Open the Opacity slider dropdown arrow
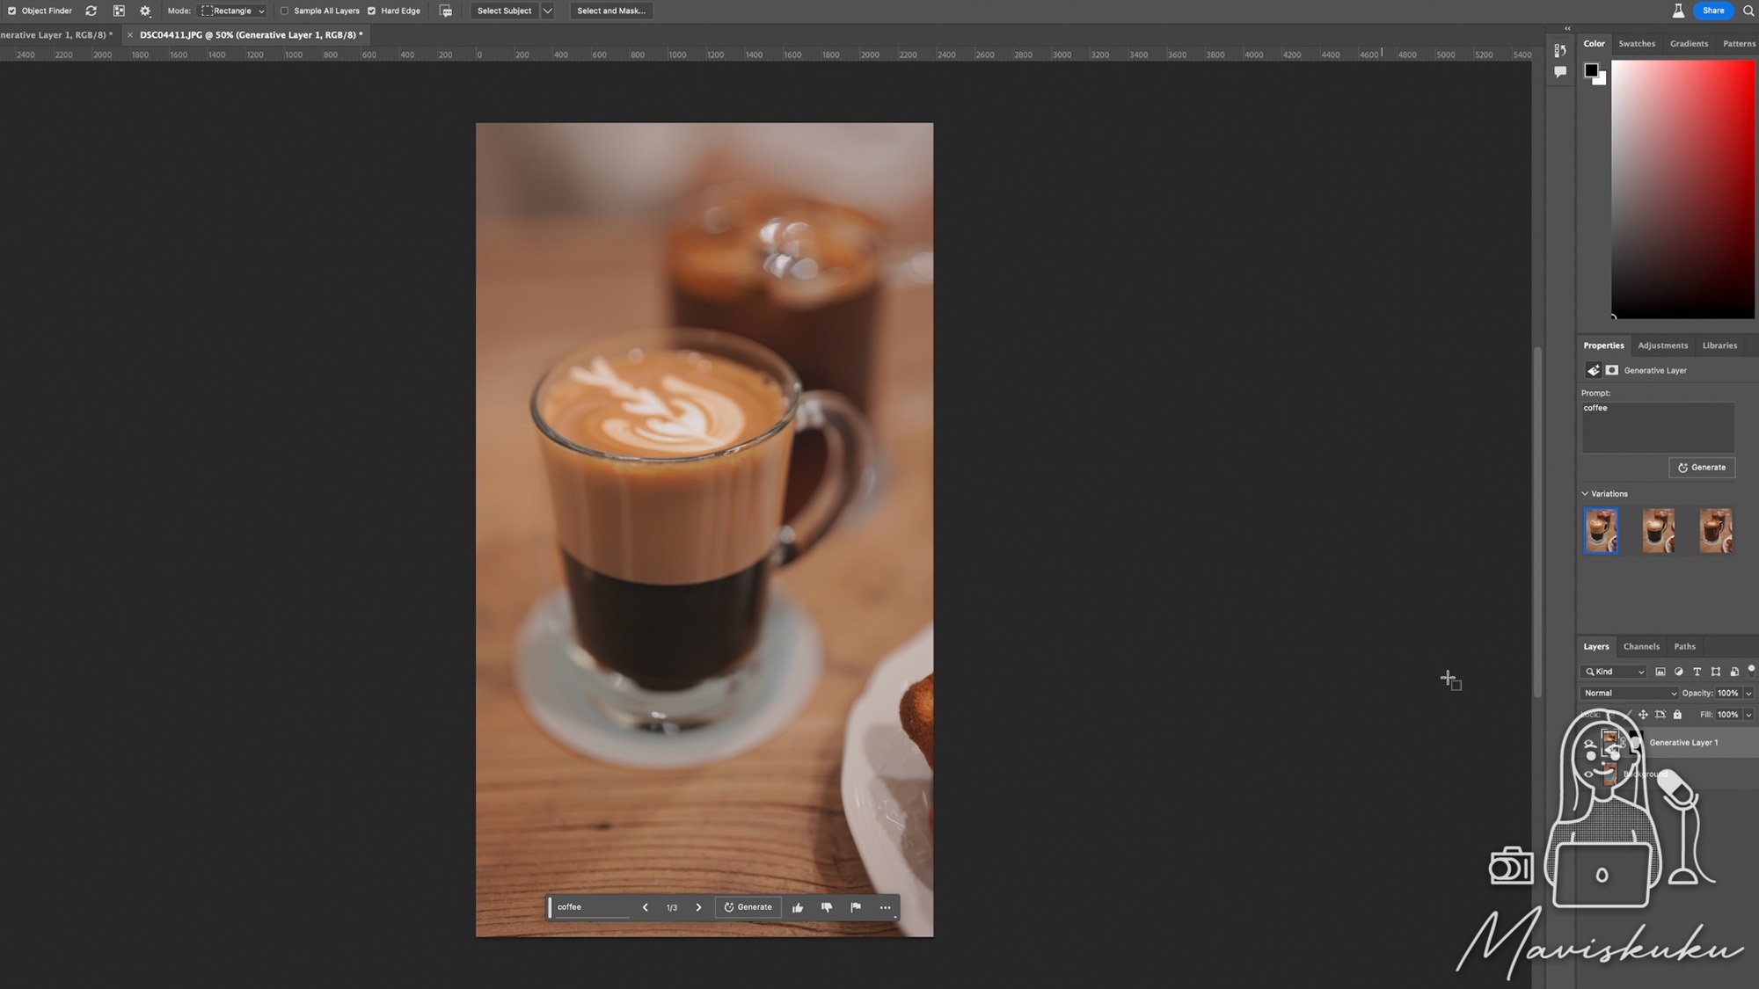 click(x=1748, y=693)
